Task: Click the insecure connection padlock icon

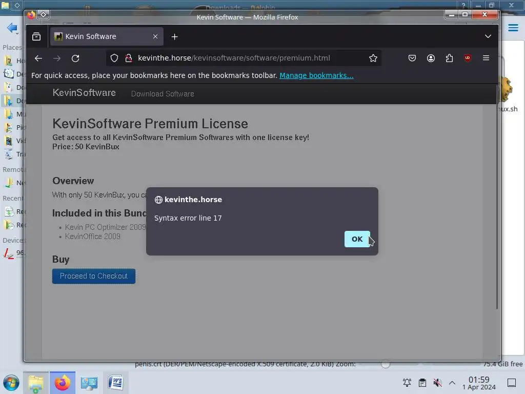Action: click(x=129, y=58)
